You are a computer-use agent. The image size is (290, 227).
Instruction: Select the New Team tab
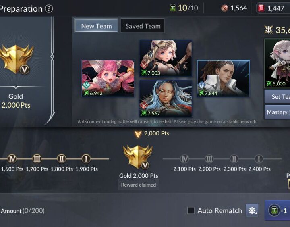pyautogui.click(x=96, y=26)
